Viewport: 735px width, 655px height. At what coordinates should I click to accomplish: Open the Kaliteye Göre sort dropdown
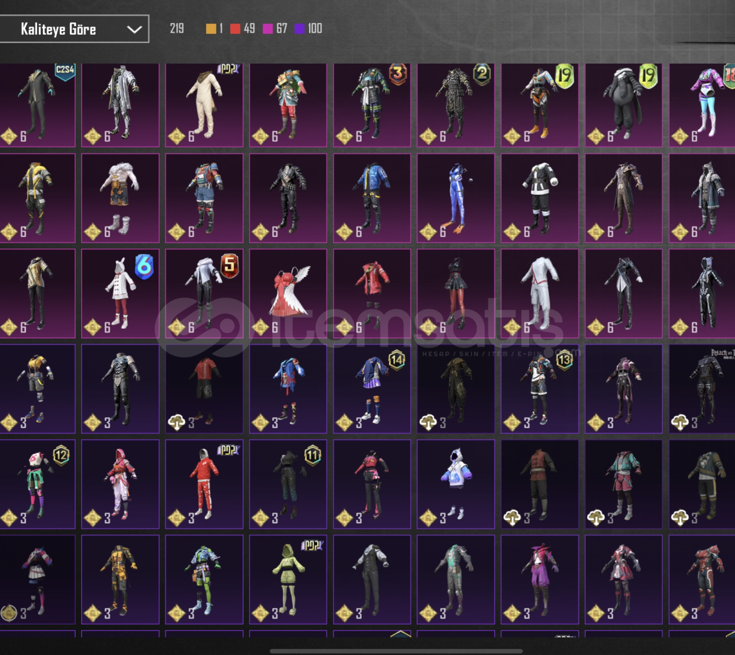pyautogui.click(x=74, y=29)
